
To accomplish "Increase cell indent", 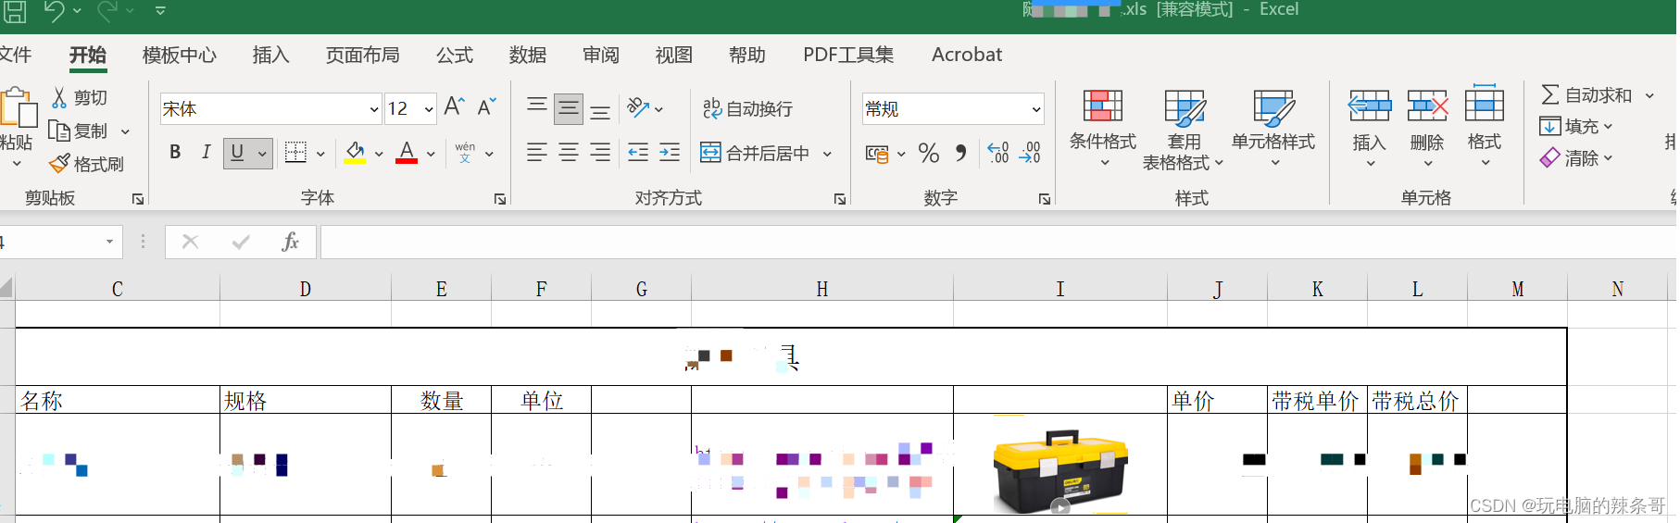I will 670,153.
